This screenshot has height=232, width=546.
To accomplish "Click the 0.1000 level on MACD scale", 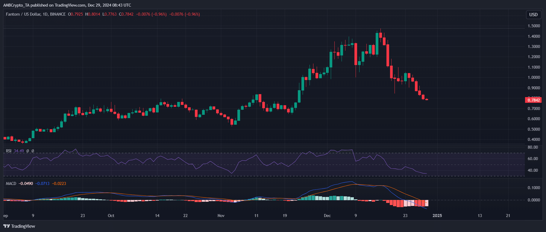I will pyautogui.click(x=534, y=188).
